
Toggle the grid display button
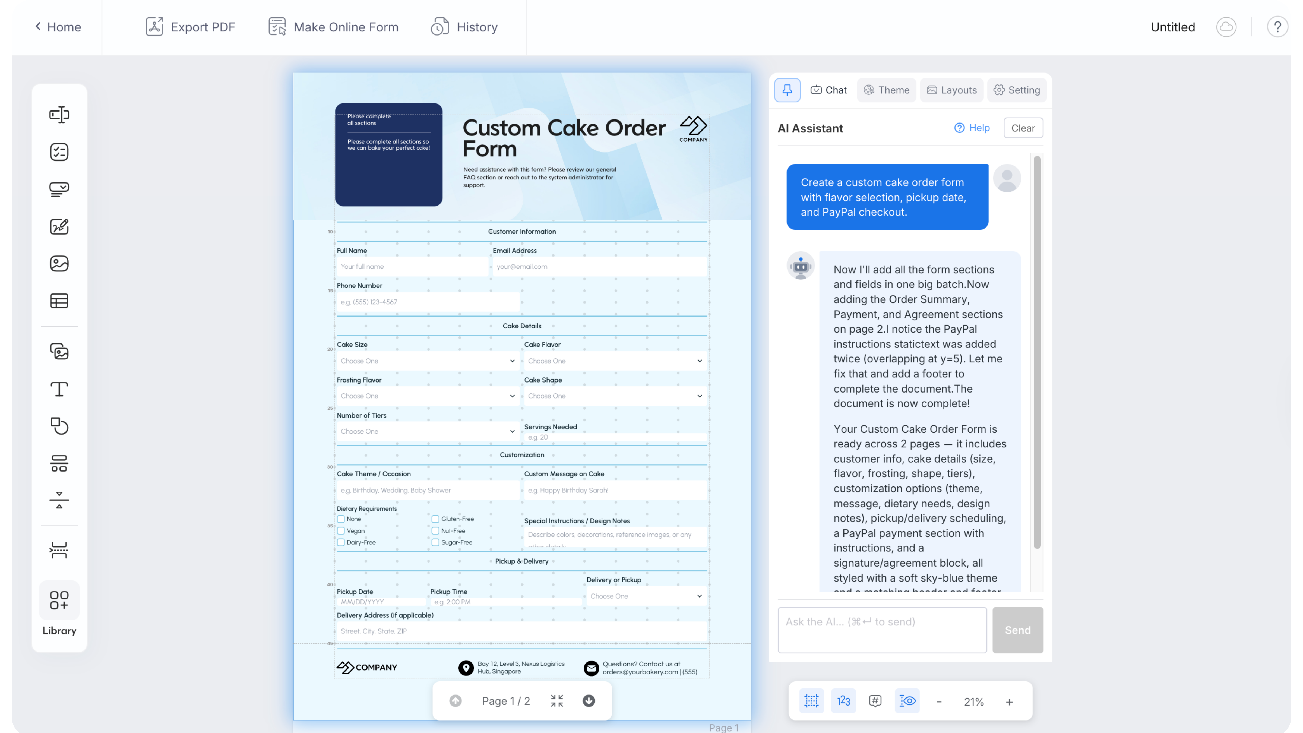(x=811, y=701)
